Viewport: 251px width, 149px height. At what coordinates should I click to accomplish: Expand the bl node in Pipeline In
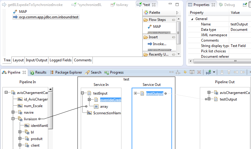[x=20, y=132]
